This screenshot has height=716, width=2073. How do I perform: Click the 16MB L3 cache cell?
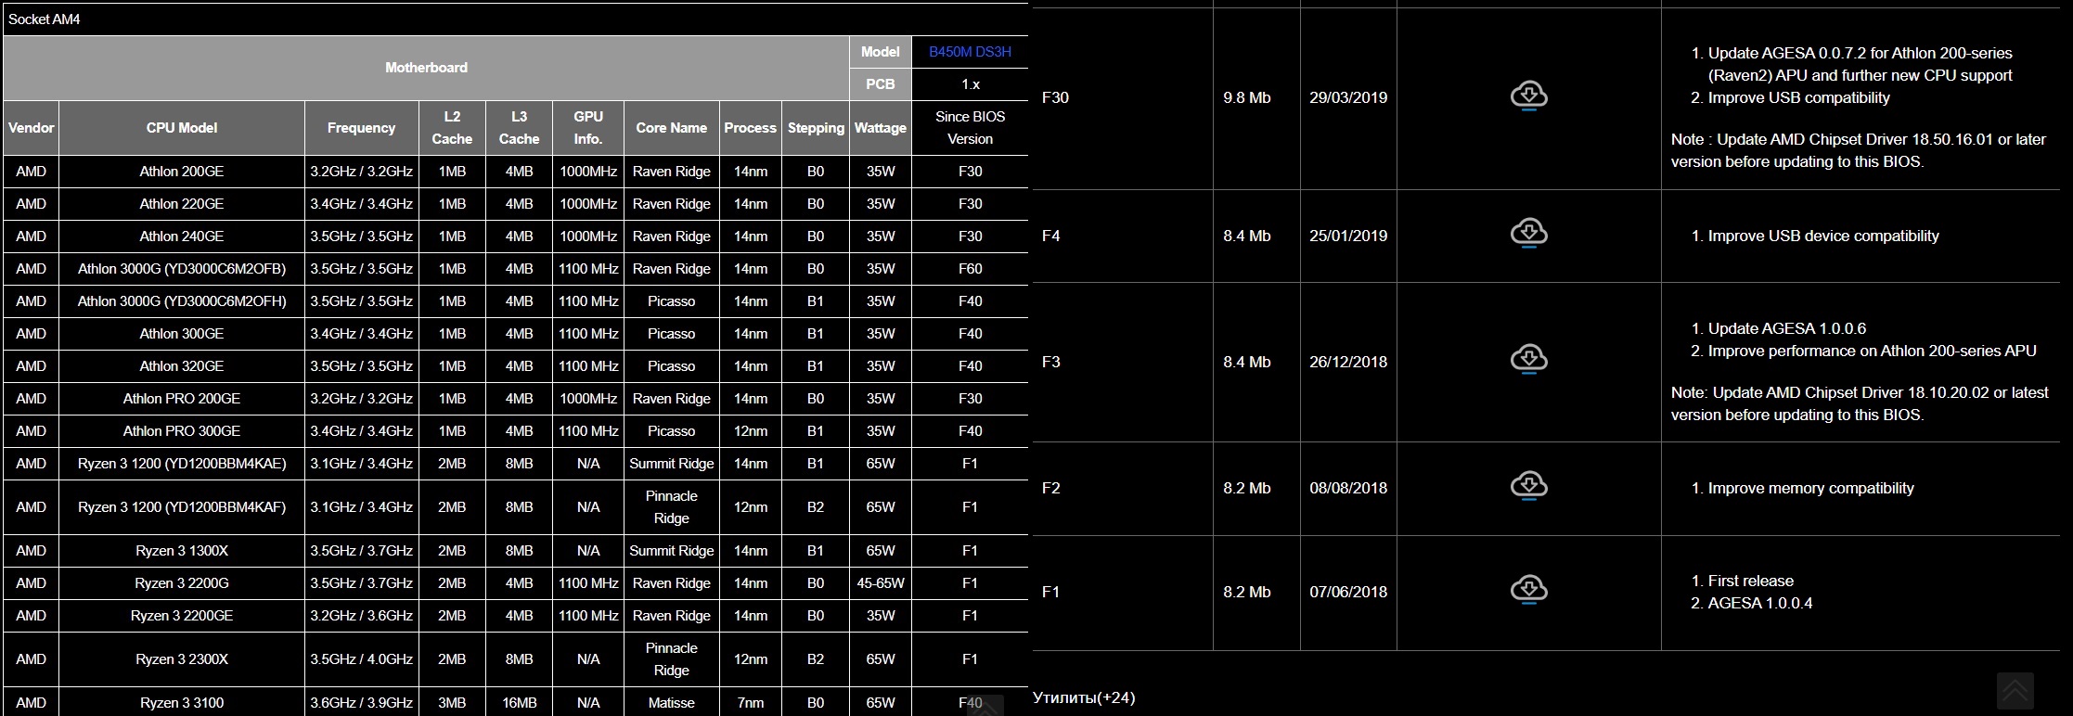pyautogui.click(x=519, y=702)
